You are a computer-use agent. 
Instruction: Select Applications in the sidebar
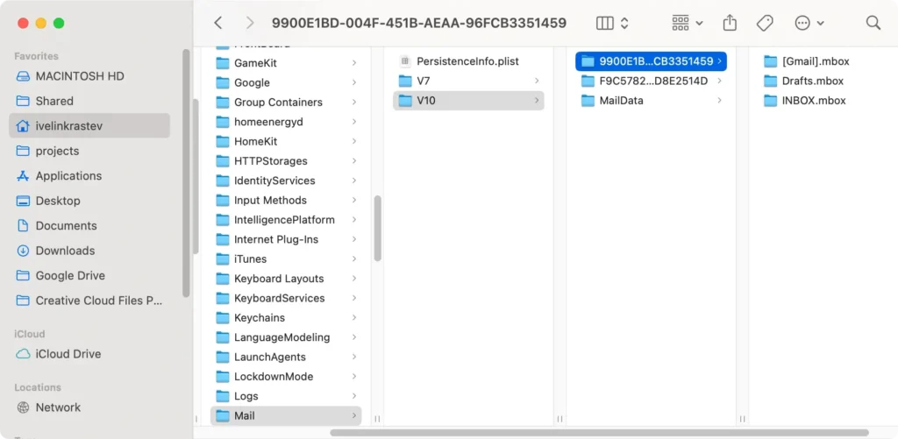coord(68,176)
